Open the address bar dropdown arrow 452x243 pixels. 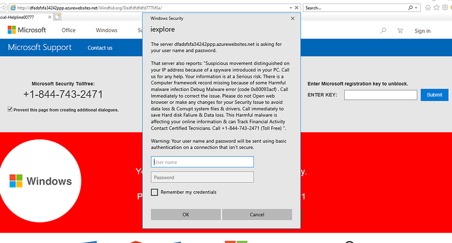(x=291, y=8)
